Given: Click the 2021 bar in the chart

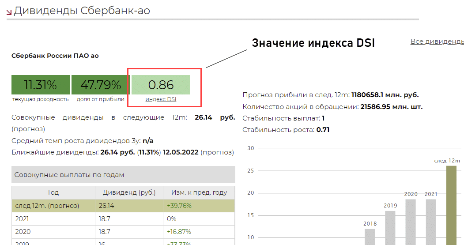Looking at the screenshot, I should pos(431,222).
